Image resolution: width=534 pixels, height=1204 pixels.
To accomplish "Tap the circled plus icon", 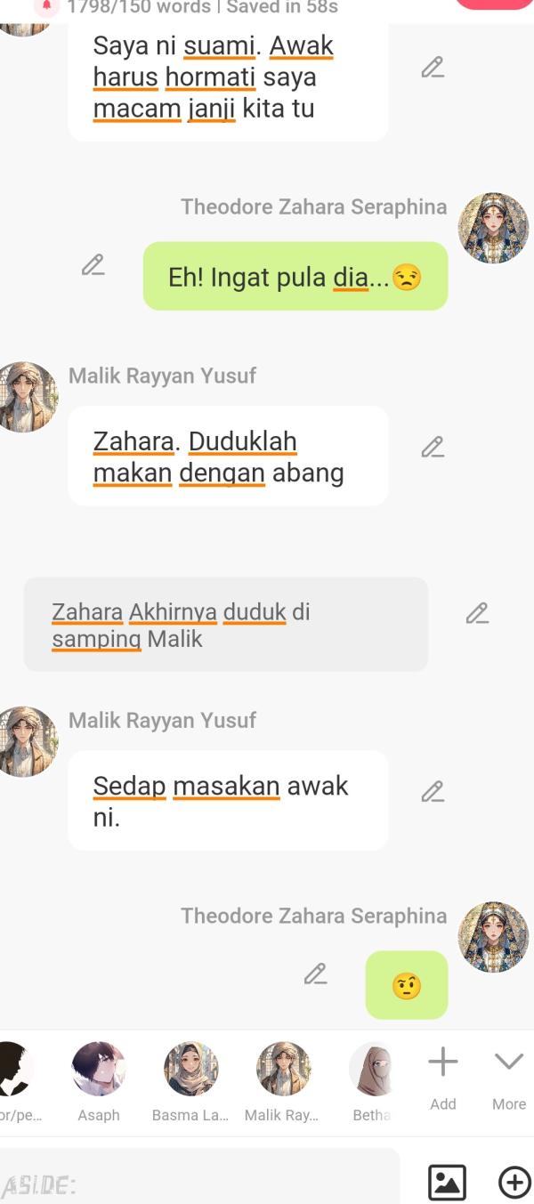I will (514, 1183).
